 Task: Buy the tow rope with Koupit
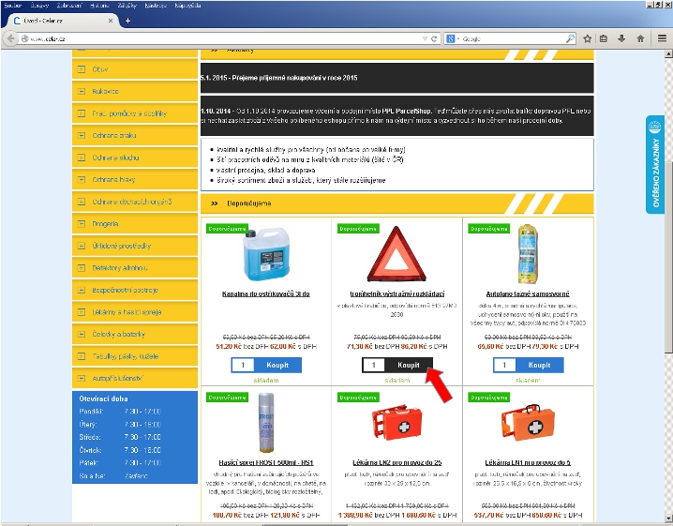pyautogui.click(x=540, y=365)
